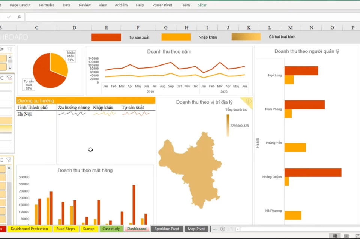Switch to the Sumup sheet
Screen dimensions: 360x239
89,229
